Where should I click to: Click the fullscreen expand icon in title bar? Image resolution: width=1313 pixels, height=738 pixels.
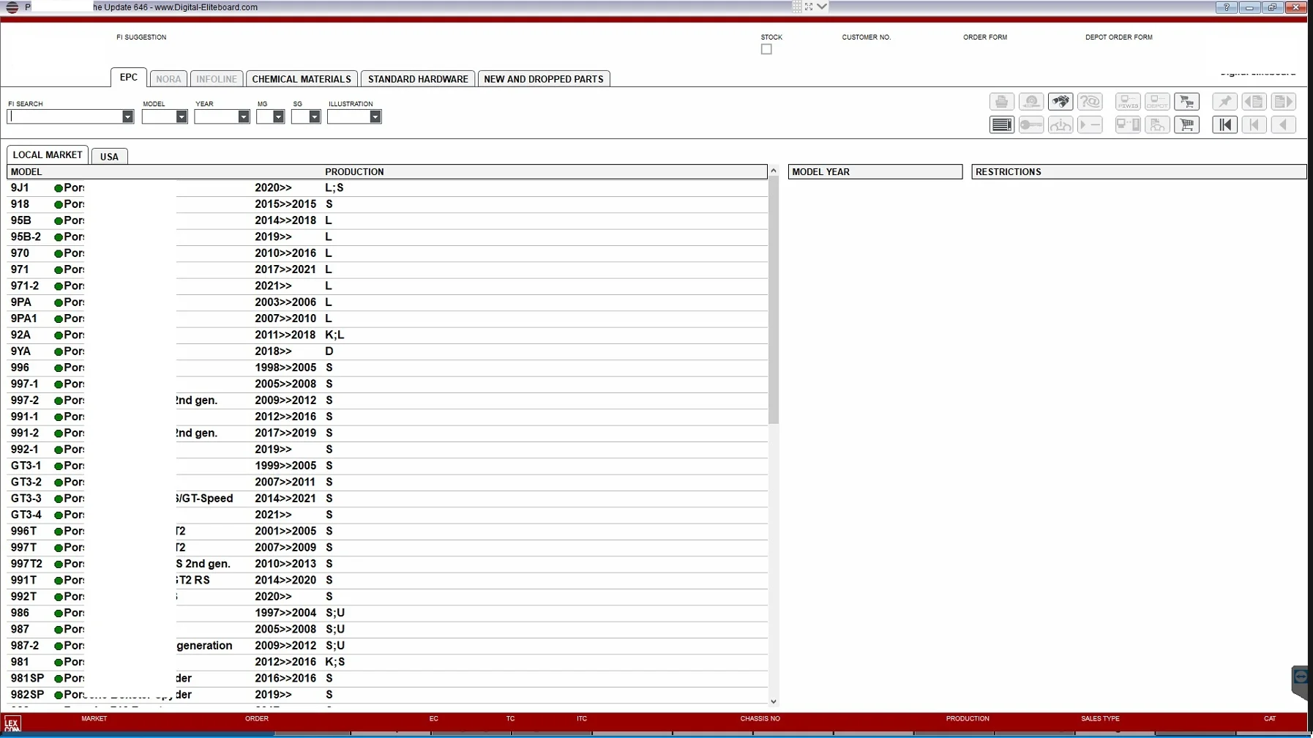click(809, 7)
